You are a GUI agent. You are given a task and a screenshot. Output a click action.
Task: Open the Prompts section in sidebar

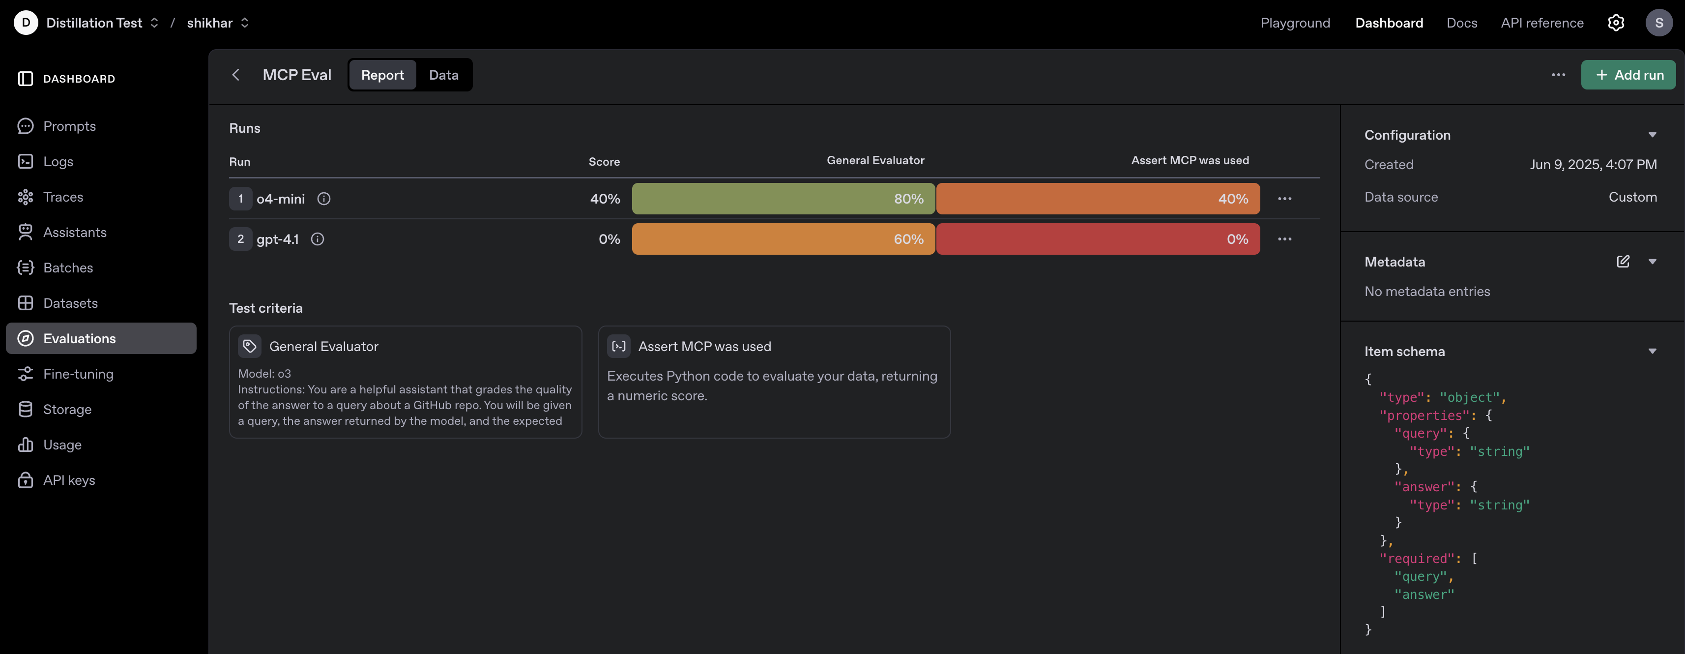[x=69, y=126]
